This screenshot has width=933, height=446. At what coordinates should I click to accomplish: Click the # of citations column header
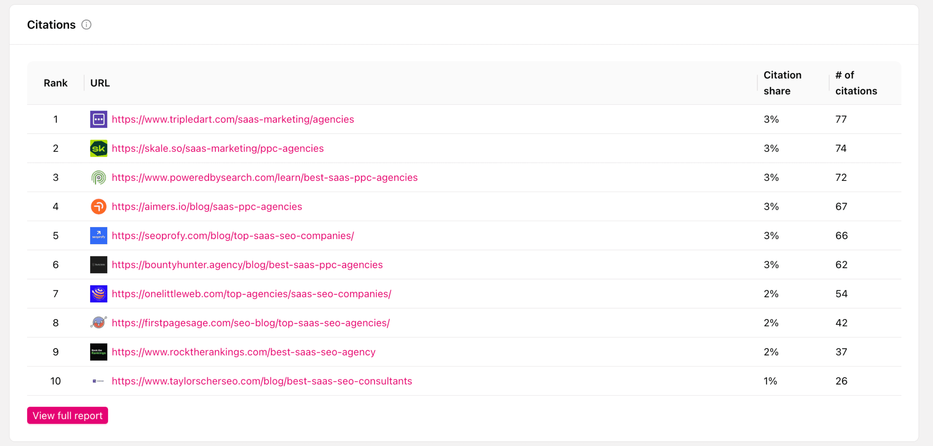856,83
